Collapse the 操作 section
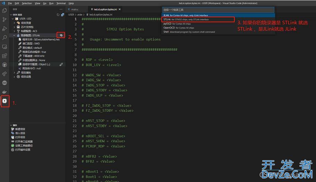Viewport: 316px width, 182px height. click(11, 125)
